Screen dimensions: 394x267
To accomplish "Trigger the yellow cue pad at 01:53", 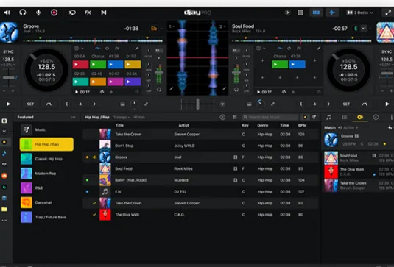I will point(133,65).
